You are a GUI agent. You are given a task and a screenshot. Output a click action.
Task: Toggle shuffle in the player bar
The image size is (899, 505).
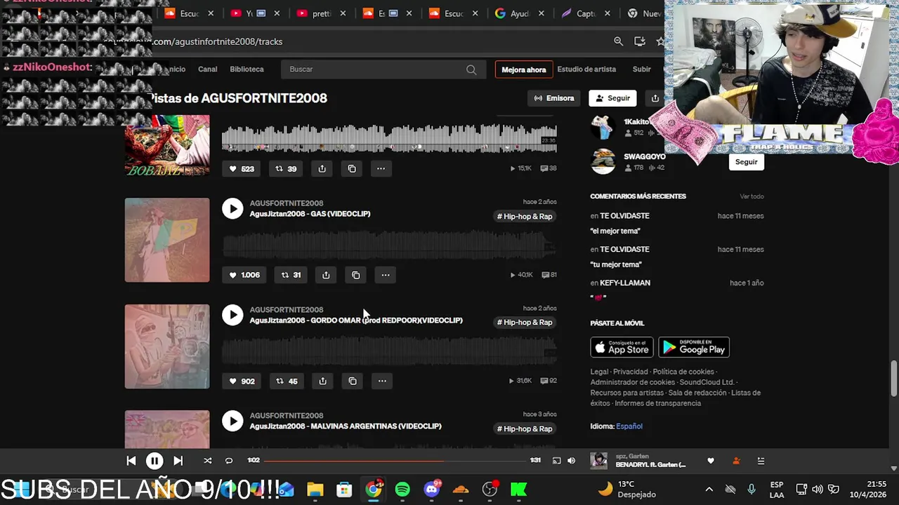pos(207,461)
